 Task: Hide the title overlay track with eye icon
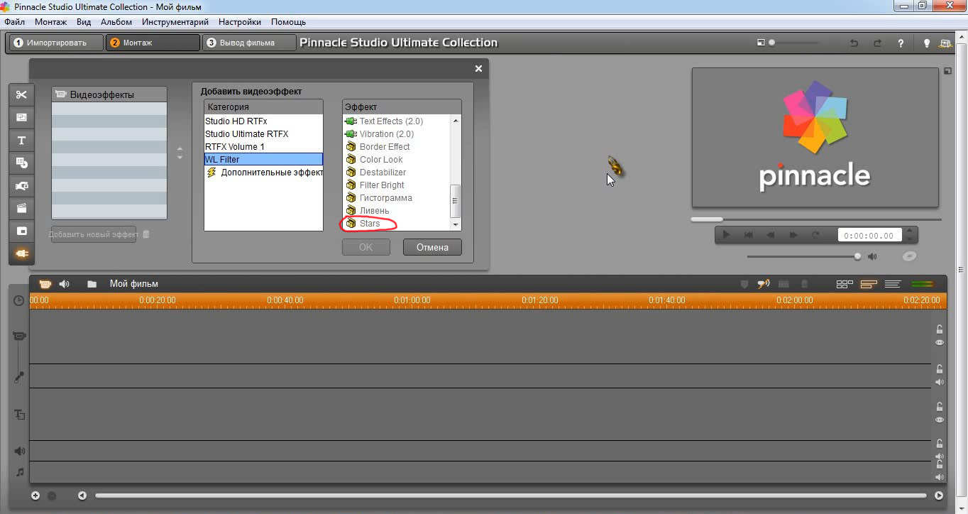tap(940, 420)
